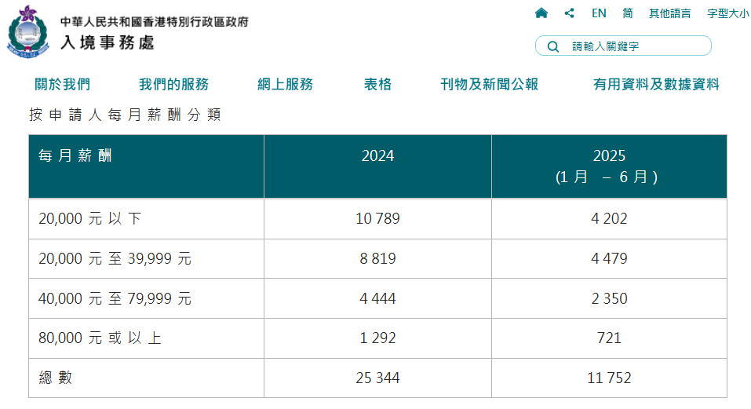Click the 入境事務處 department title
The image size is (751, 409).
coord(108,42)
